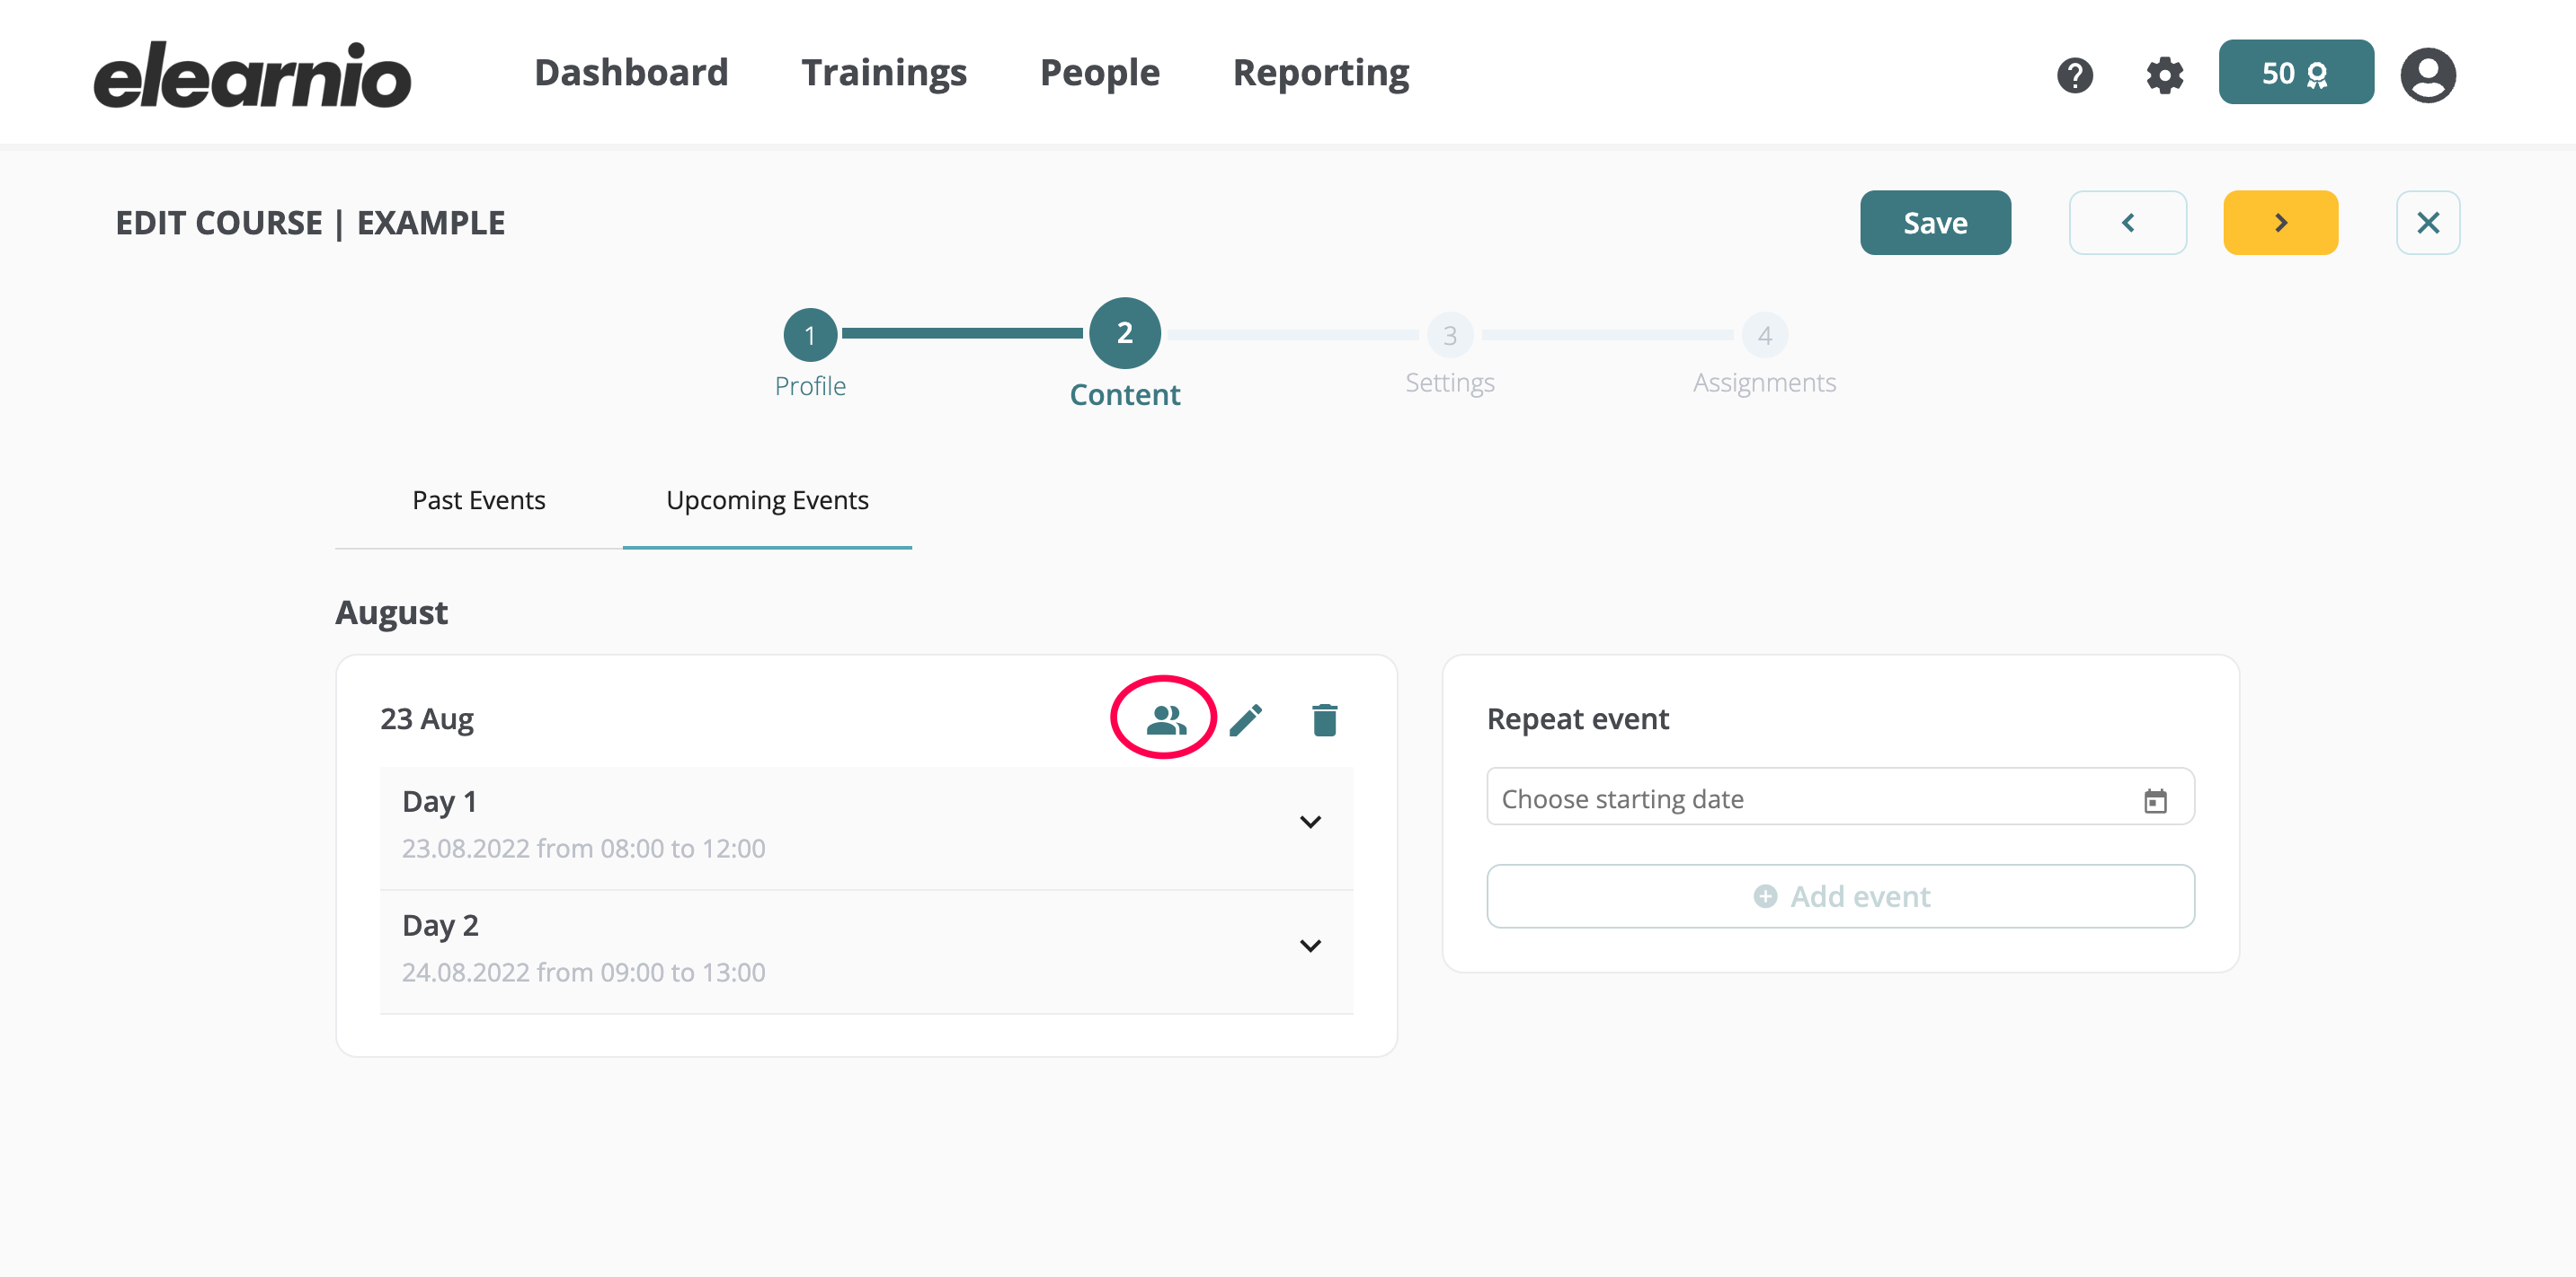Open the People menu

click(x=1100, y=73)
